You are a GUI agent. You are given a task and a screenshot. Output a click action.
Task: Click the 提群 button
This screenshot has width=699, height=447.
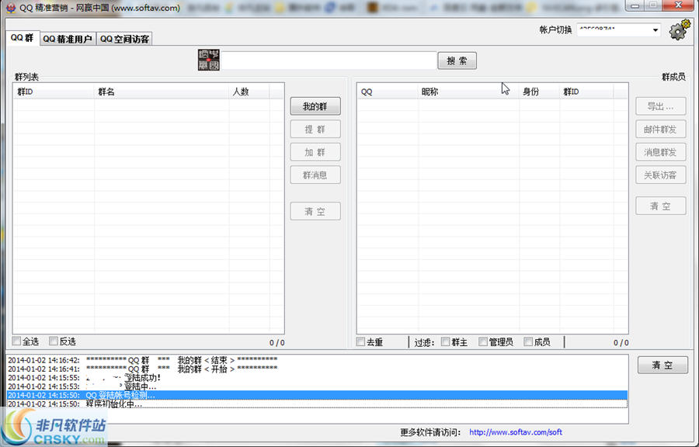(x=315, y=129)
